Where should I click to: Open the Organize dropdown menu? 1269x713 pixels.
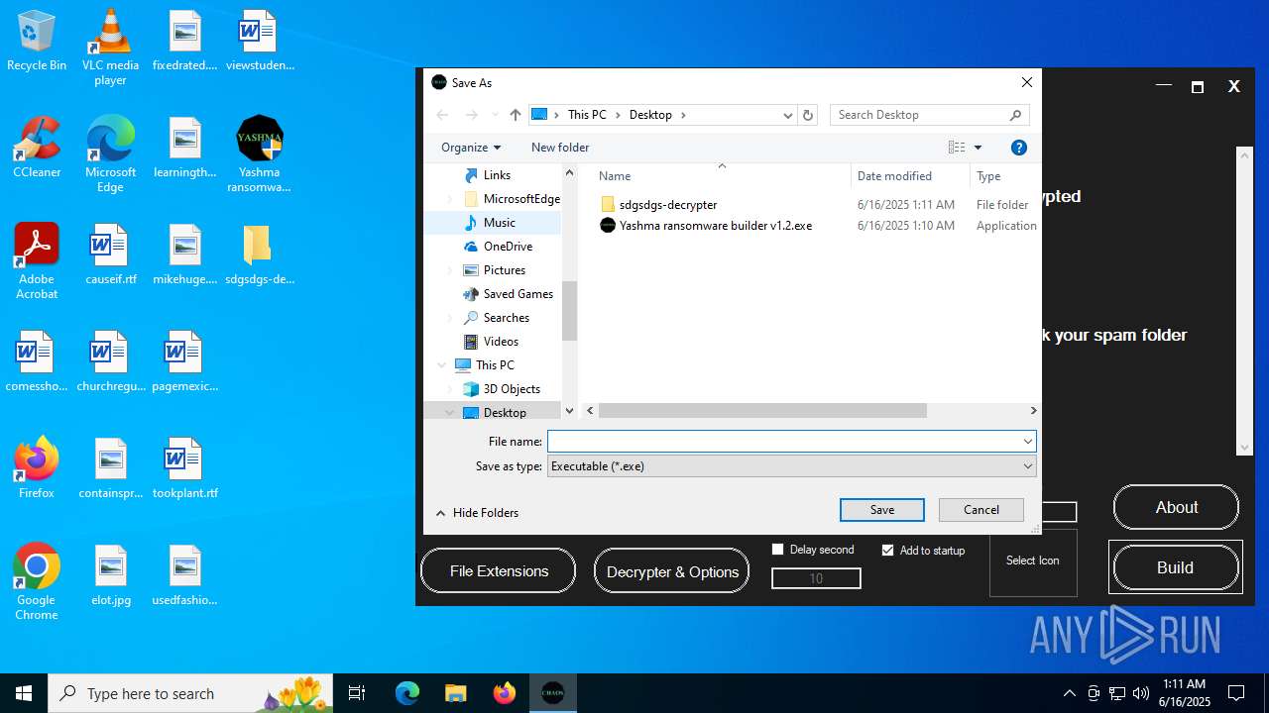[x=471, y=148]
